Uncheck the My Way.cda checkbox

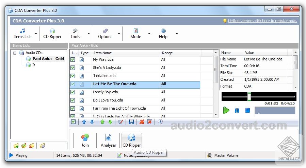click(x=73, y=60)
